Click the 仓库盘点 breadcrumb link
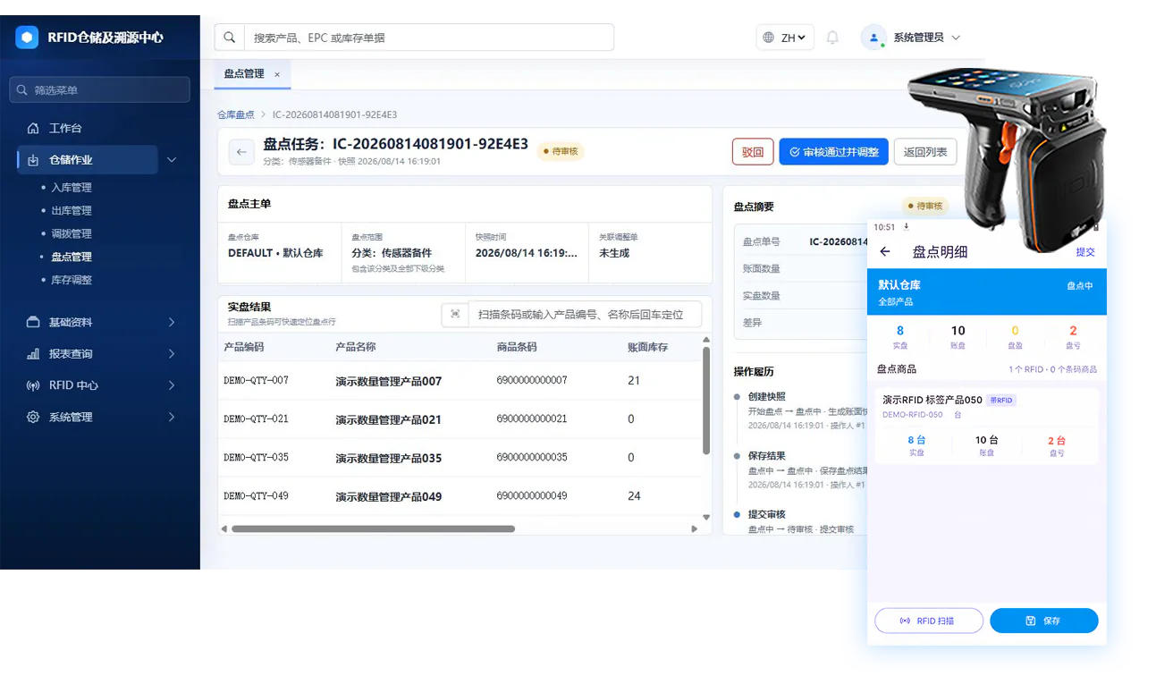Screen dimensions: 1156x676 coord(236,114)
